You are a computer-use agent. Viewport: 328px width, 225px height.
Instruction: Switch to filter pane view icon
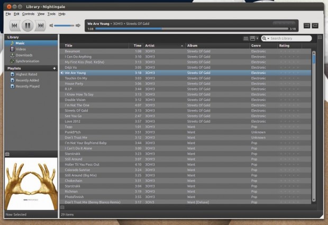tap(252, 39)
